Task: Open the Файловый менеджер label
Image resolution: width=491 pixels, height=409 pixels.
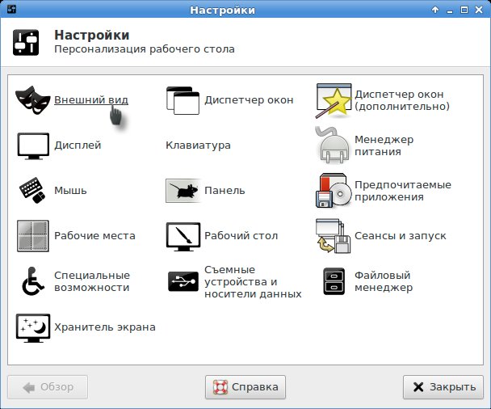Action: pyautogui.click(x=384, y=281)
